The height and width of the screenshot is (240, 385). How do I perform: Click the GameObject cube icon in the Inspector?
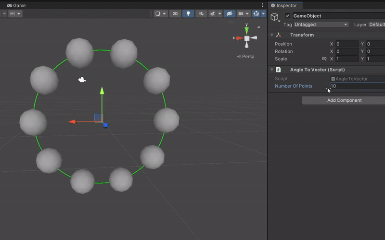point(274,18)
